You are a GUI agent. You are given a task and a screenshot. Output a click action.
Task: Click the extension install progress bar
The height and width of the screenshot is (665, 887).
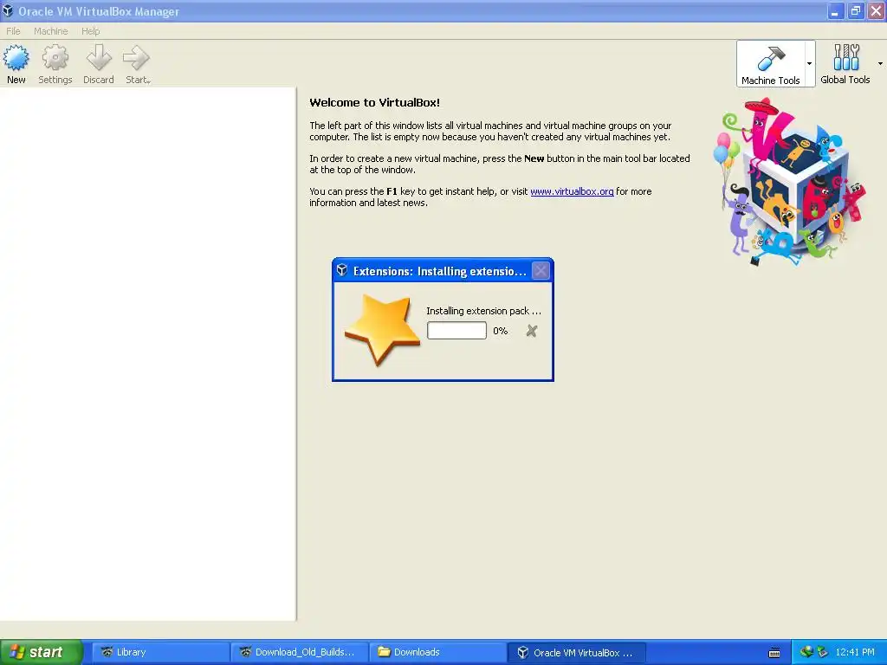point(456,331)
